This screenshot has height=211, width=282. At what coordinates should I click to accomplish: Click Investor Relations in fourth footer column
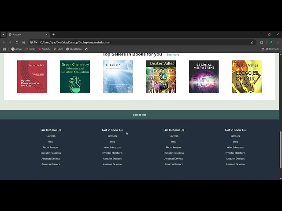(235, 153)
